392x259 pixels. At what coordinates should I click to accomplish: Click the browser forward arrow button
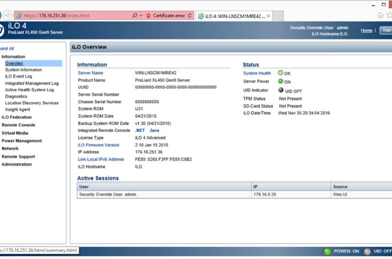(x=8, y=16)
